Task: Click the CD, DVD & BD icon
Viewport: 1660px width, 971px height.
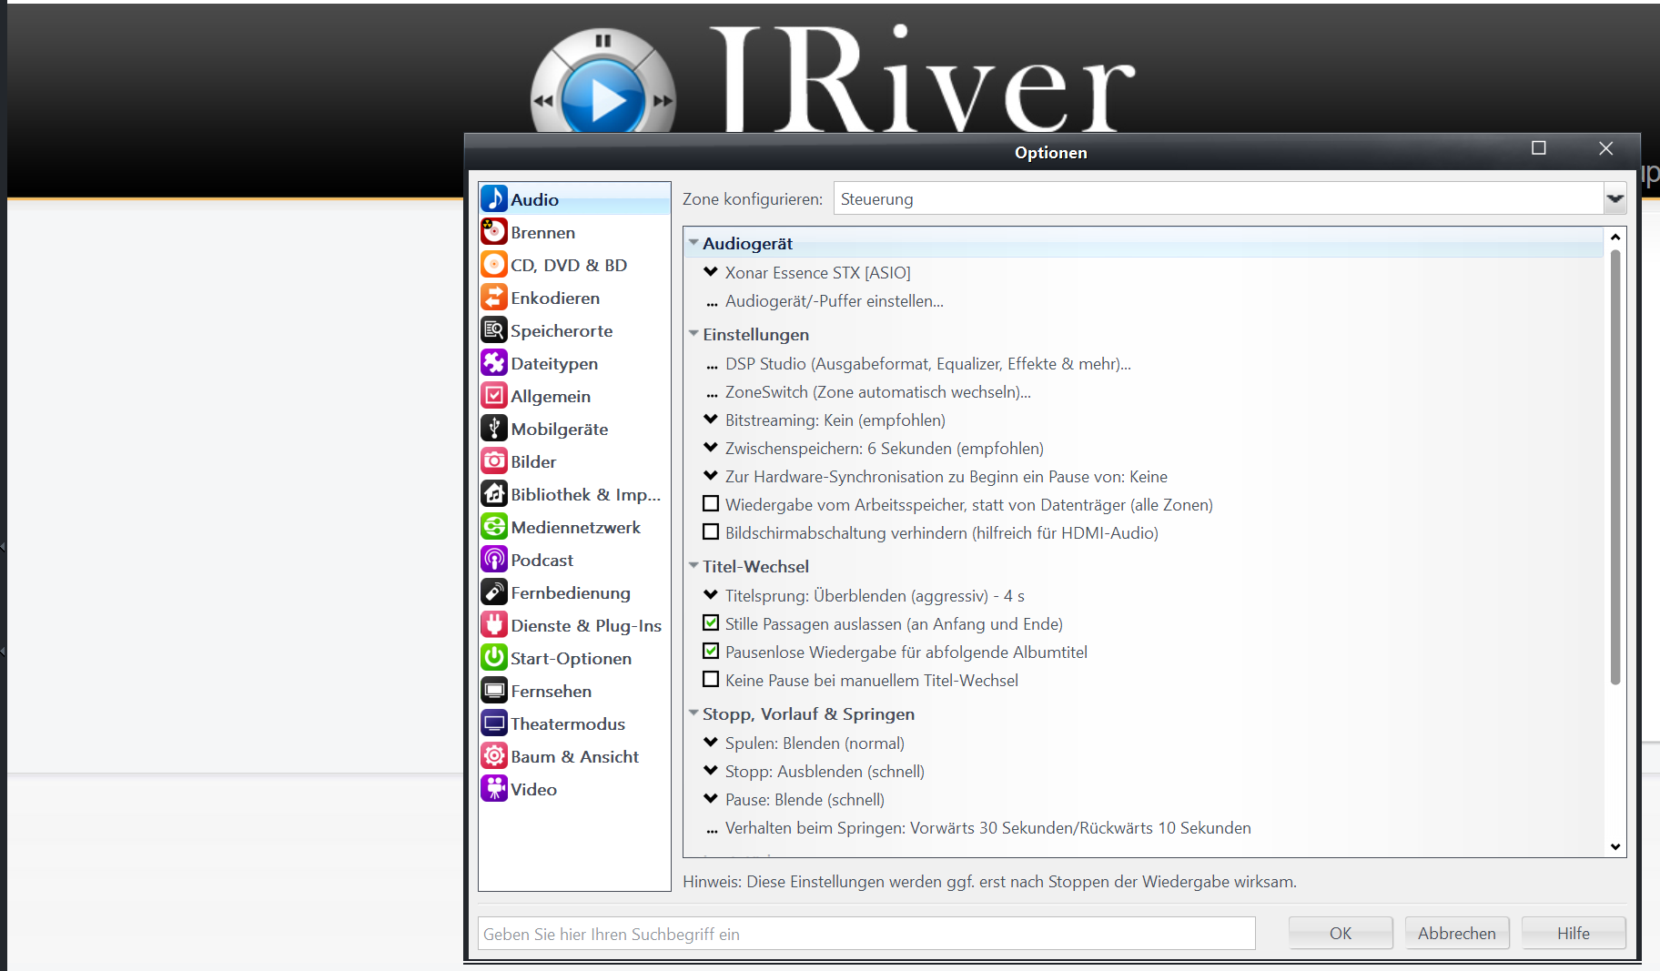Action: pyautogui.click(x=494, y=264)
